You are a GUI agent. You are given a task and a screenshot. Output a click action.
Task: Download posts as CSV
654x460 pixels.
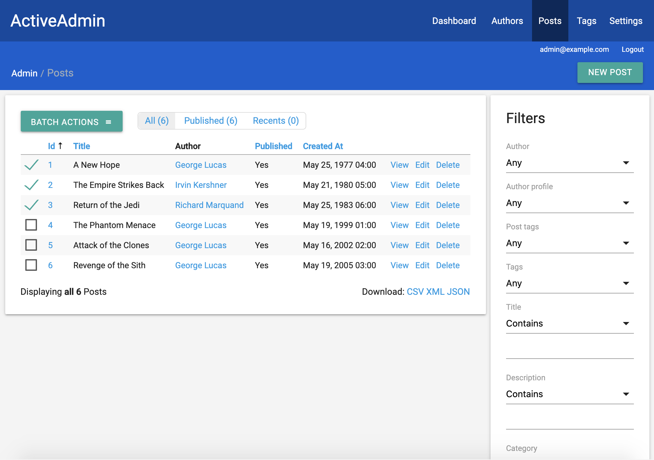415,292
